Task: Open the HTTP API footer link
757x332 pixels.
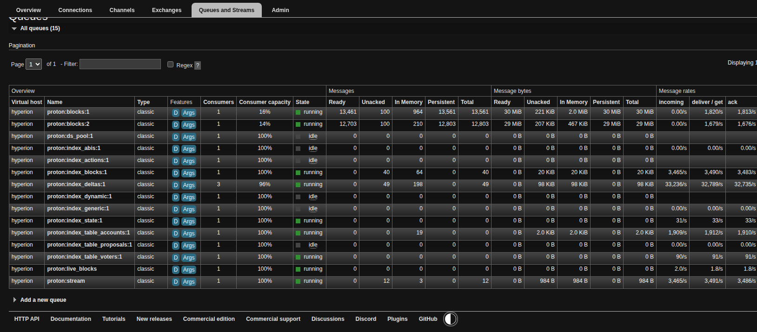Action: pyautogui.click(x=27, y=319)
